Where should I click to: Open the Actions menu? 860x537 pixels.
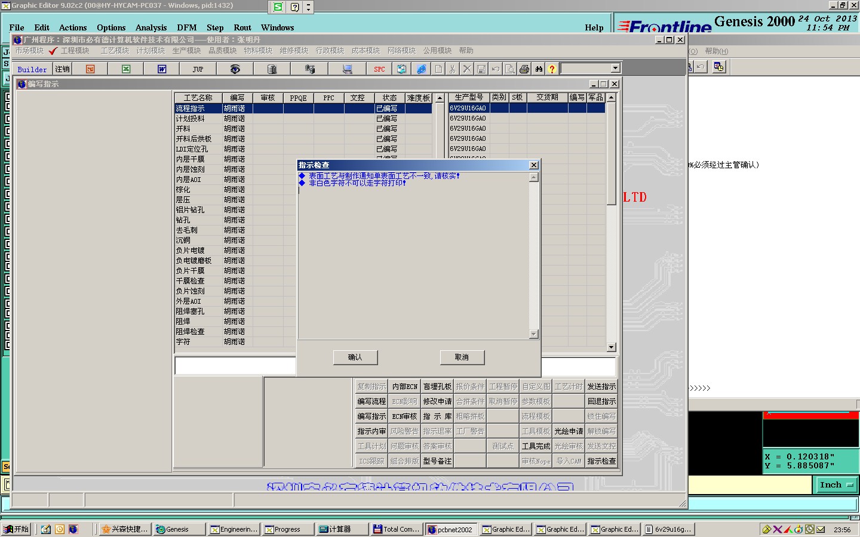(x=73, y=27)
